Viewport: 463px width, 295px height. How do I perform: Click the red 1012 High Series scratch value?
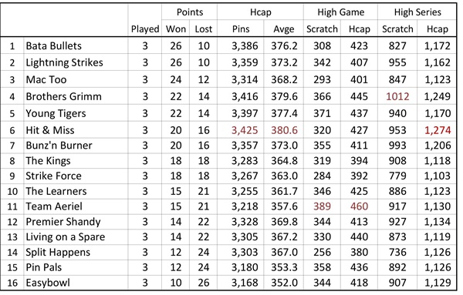(x=397, y=96)
